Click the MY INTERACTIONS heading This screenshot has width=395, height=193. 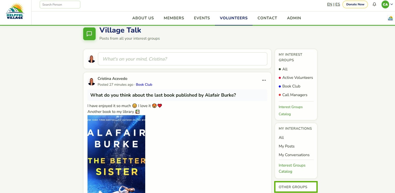[295, 128]
